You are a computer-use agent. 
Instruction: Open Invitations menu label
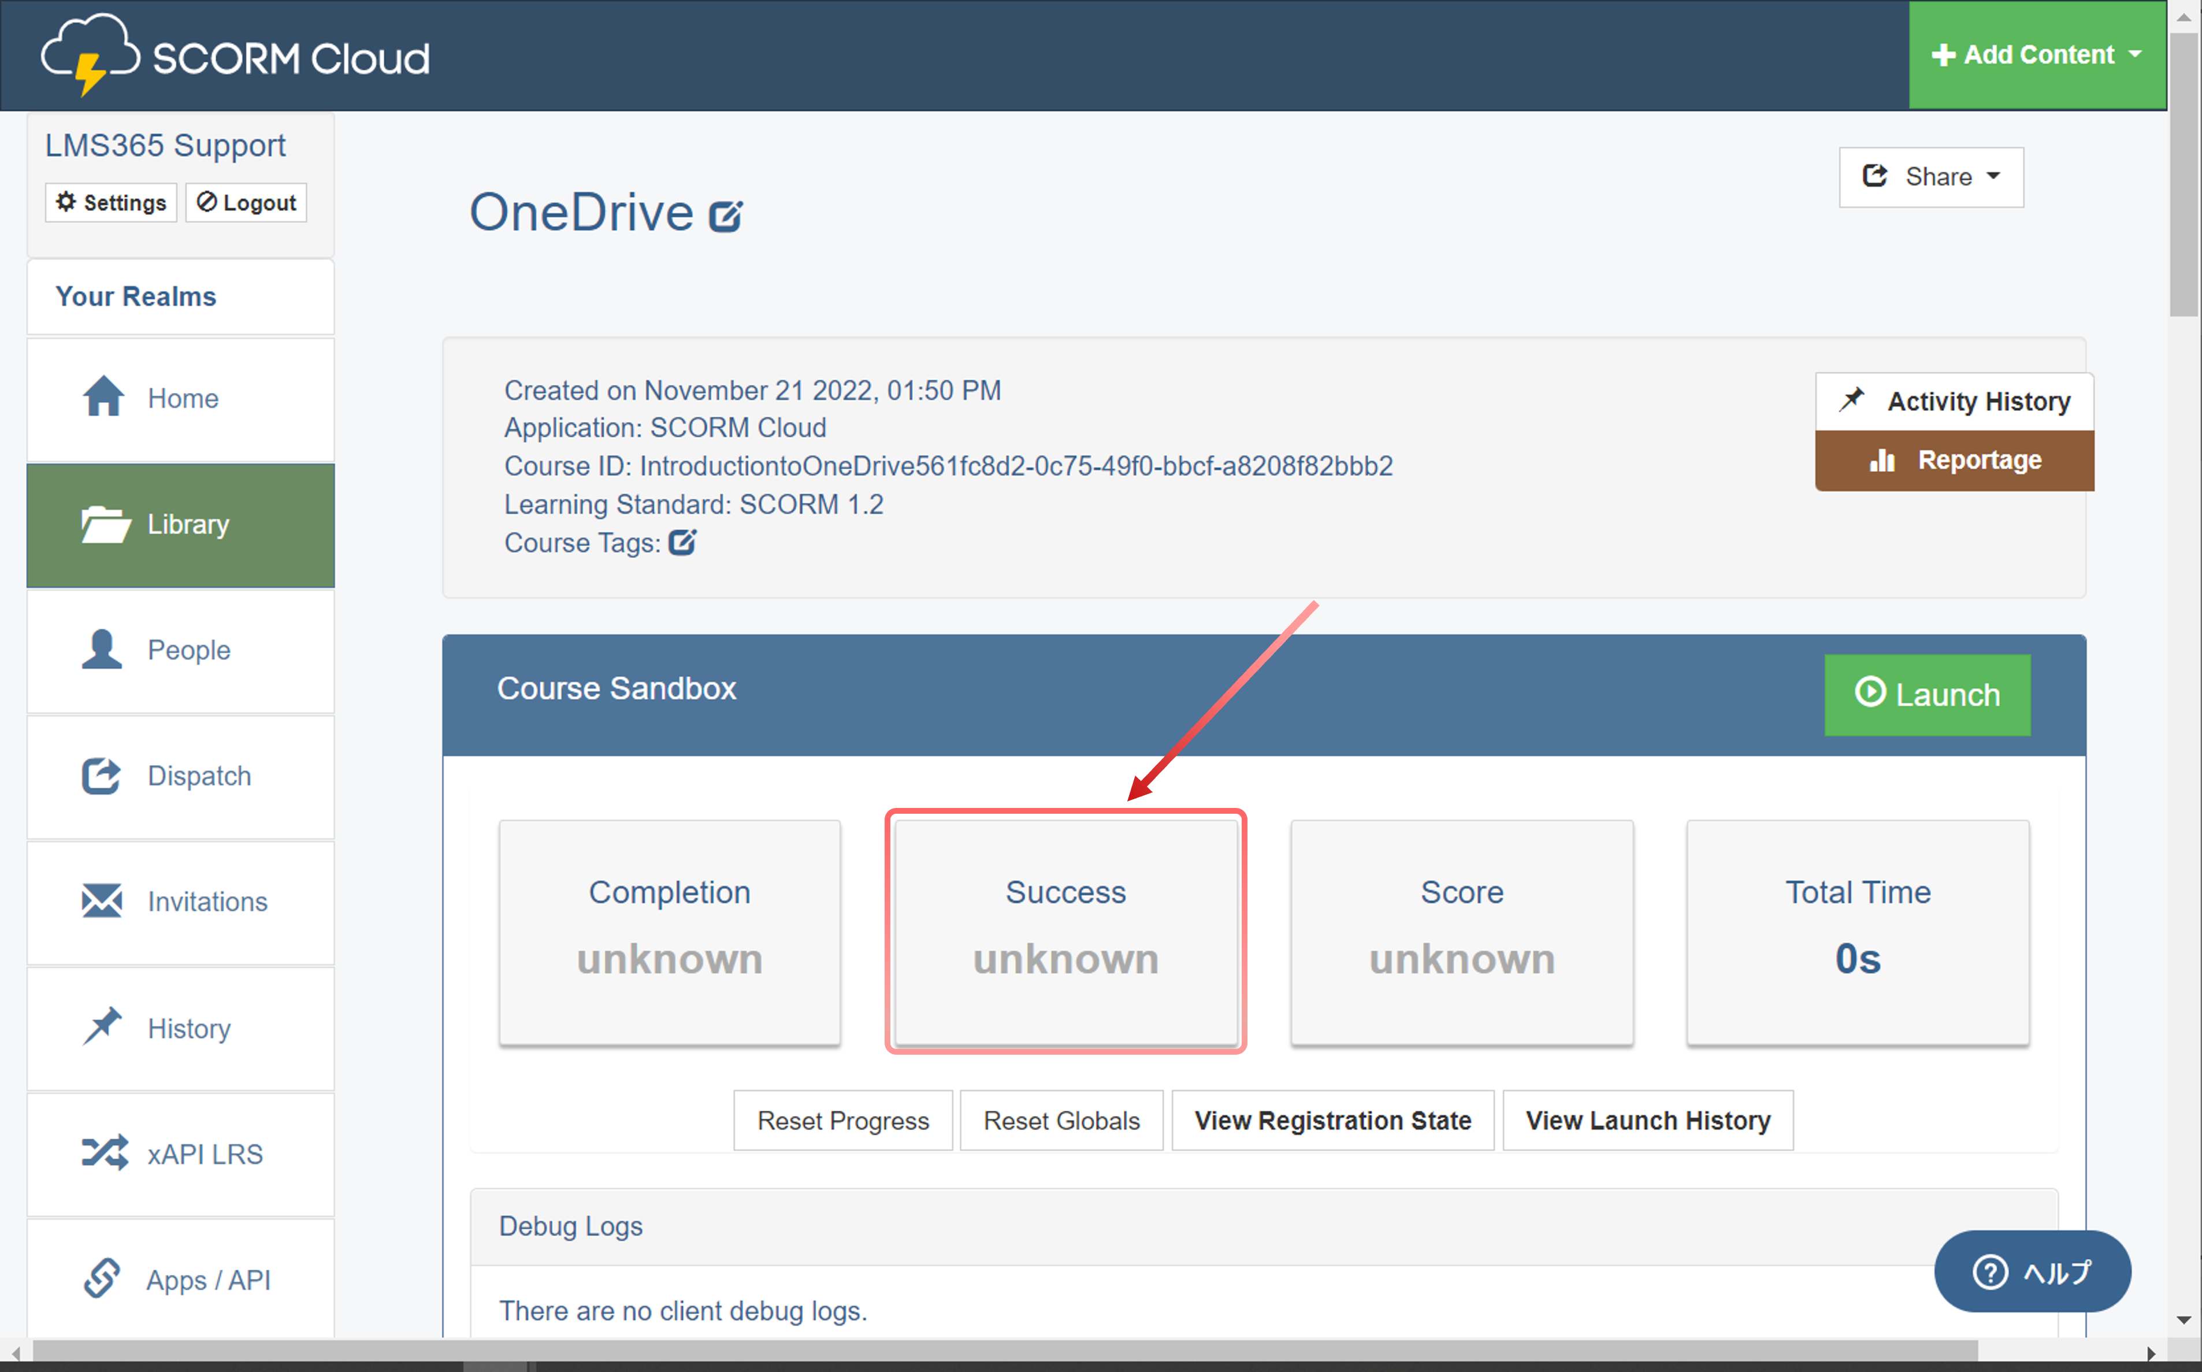coord(207,902)
